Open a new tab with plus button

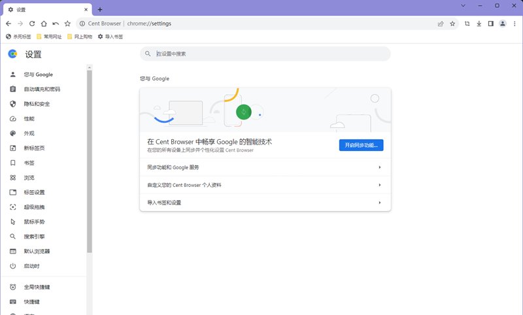click(x=100, y=10)
